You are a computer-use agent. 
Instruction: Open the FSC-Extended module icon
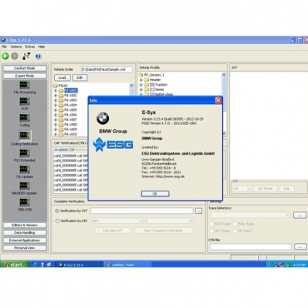(x=24, y=153)
